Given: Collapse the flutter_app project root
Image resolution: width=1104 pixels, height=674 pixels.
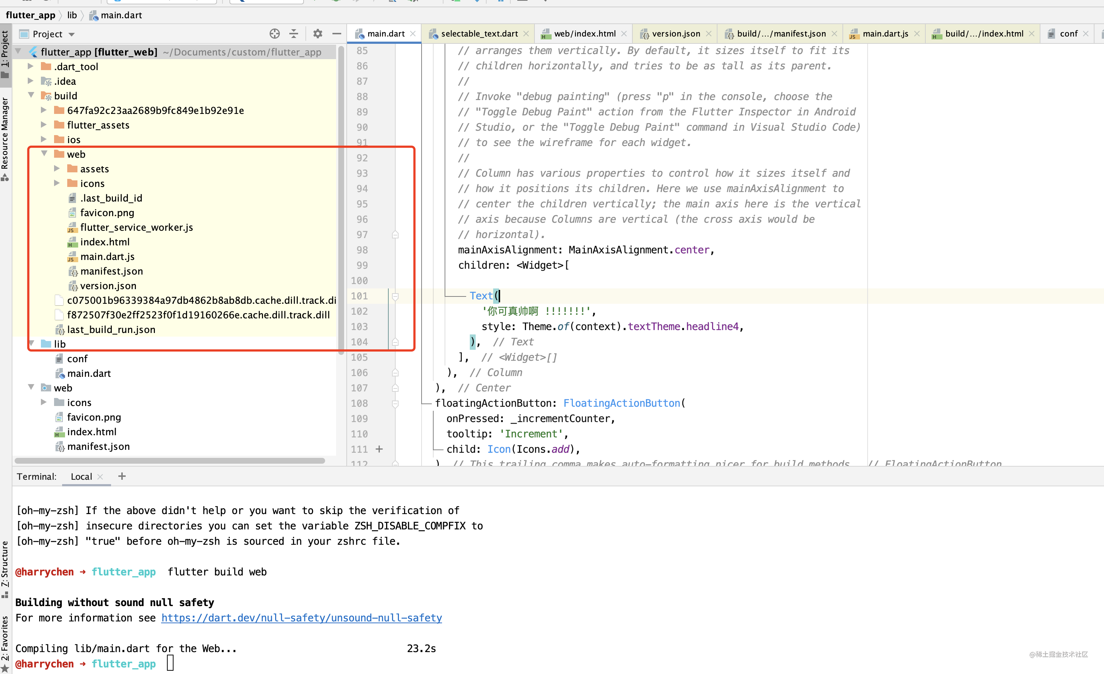Looking at the screenshot, I should click(x=18, y=51).
